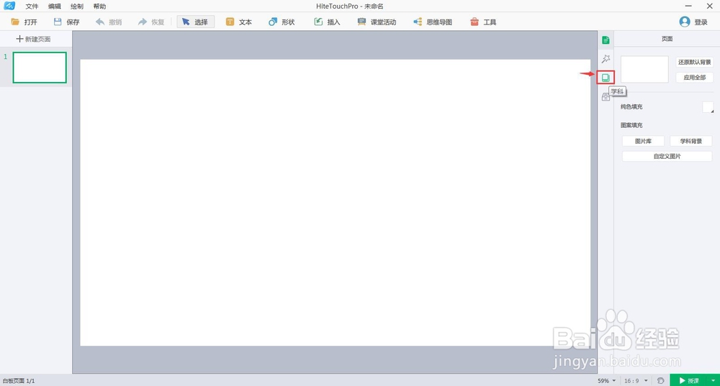Open the 工具 toolbox

(483, 22)
